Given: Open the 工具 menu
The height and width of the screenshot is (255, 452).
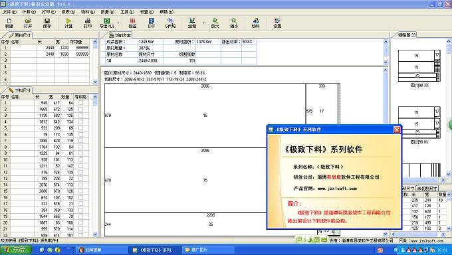Looking at the screenshot, I should point(127,12).
